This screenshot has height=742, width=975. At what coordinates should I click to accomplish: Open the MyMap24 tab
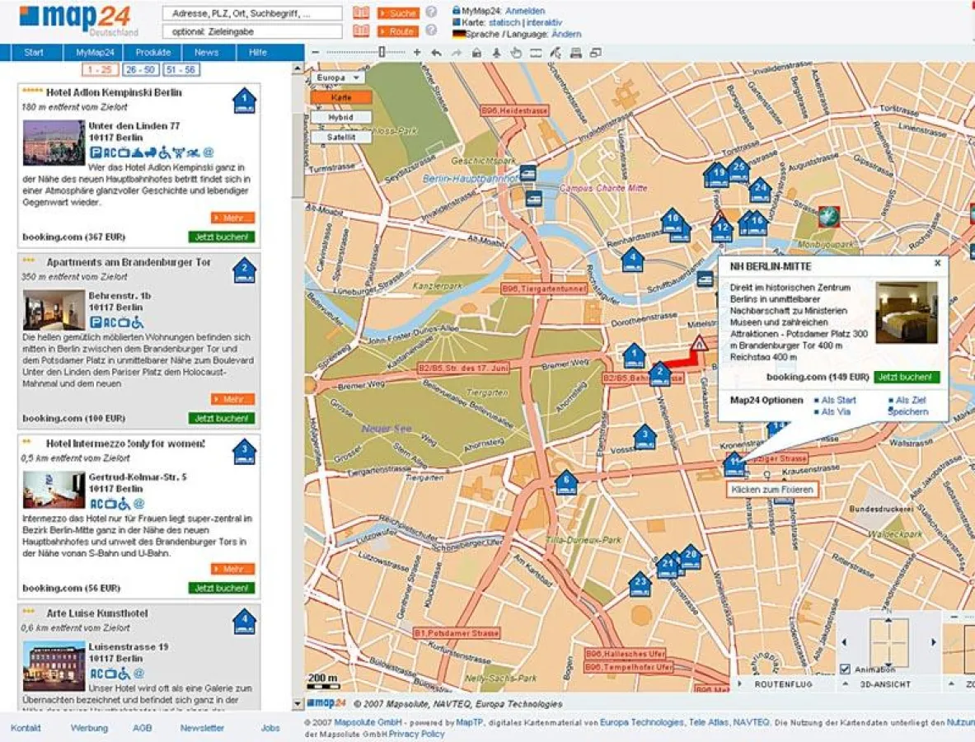(96, 53)
